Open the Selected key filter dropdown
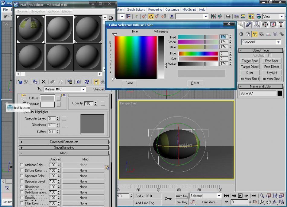The width and height of the screenshot is (287, 207). click(219, 195)
